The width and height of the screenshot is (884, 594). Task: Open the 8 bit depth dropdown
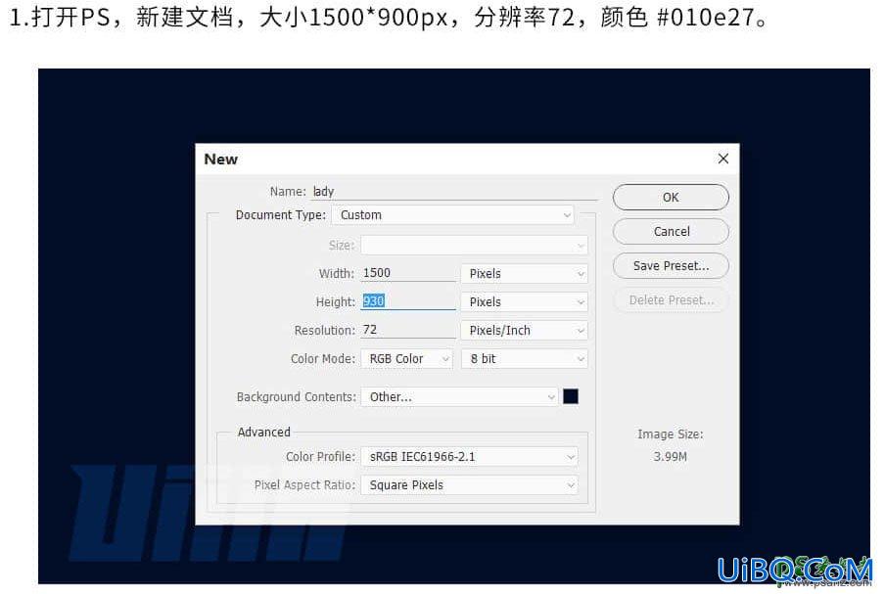(525, 359)
